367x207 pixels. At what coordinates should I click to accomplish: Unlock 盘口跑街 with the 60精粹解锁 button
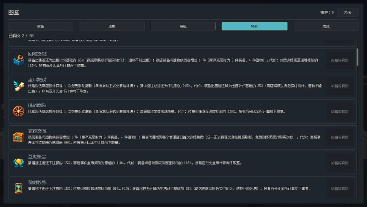(x=340, y=86)
